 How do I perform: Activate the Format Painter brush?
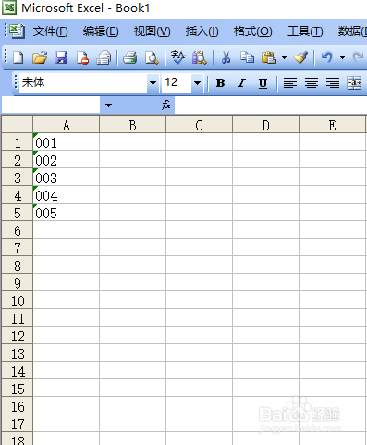click(x=301, y=57)
